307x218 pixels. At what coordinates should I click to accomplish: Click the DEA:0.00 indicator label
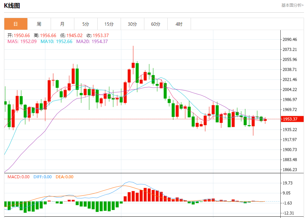(x=64, y=177)
